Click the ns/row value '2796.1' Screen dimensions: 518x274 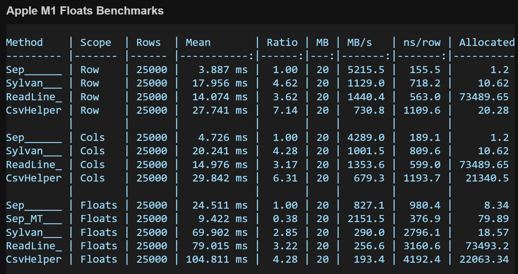pyautogui.click(x=422, y=232)
